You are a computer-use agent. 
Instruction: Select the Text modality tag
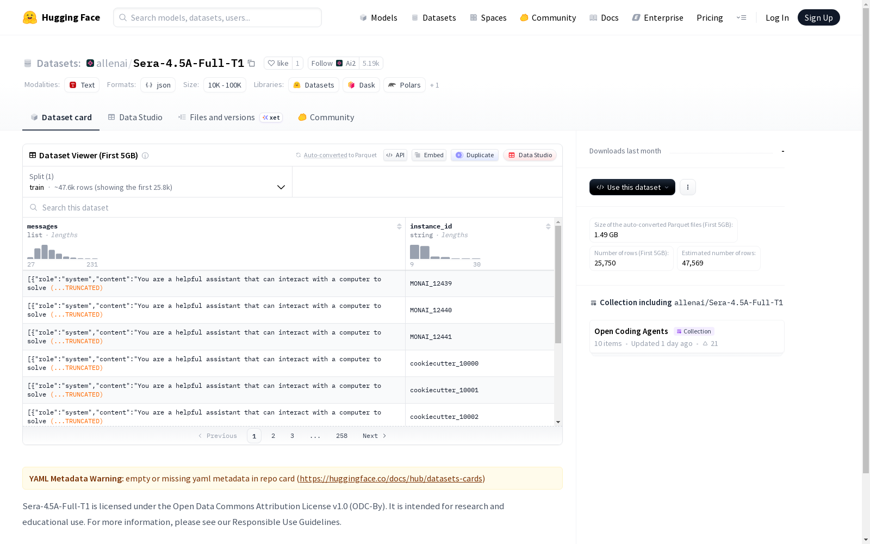click(x=82, y=85)
